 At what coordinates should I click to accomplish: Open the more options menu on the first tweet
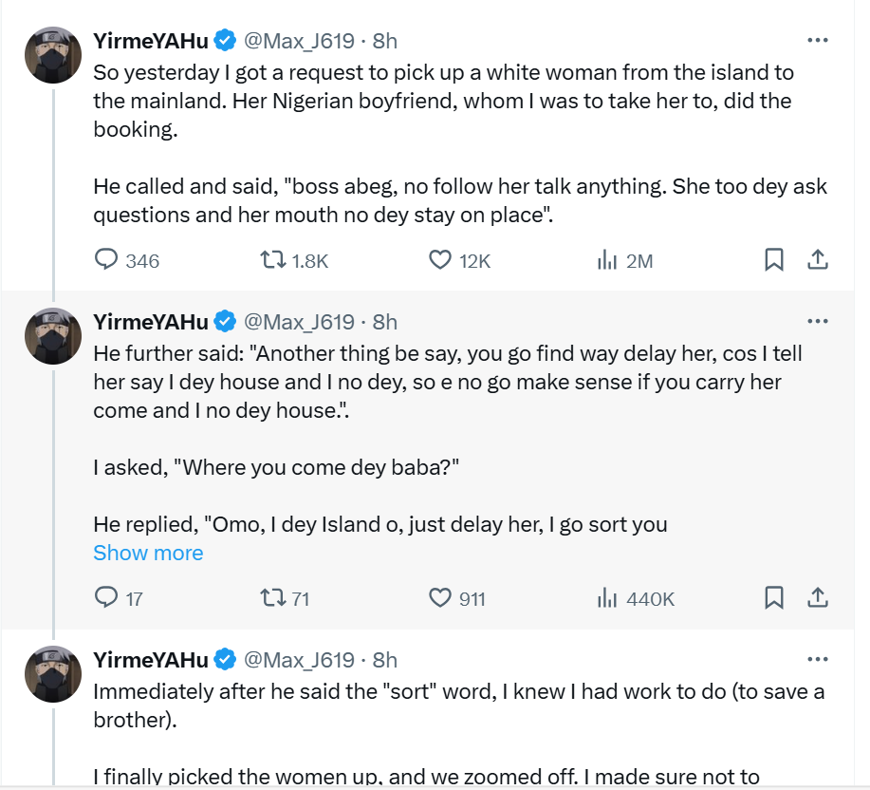coord(818,40)
